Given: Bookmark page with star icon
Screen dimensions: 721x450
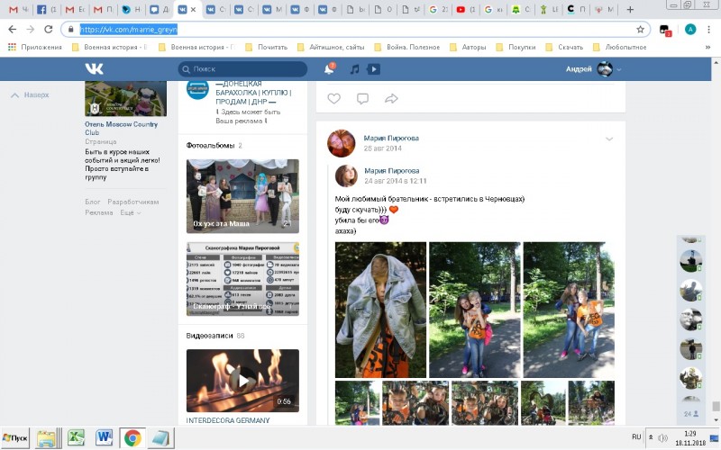Looking at the screenshot, I should (640, 29).
